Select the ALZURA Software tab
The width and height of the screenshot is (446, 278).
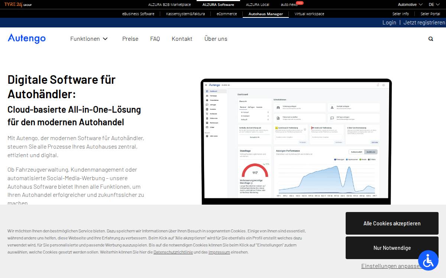point(218,4)
